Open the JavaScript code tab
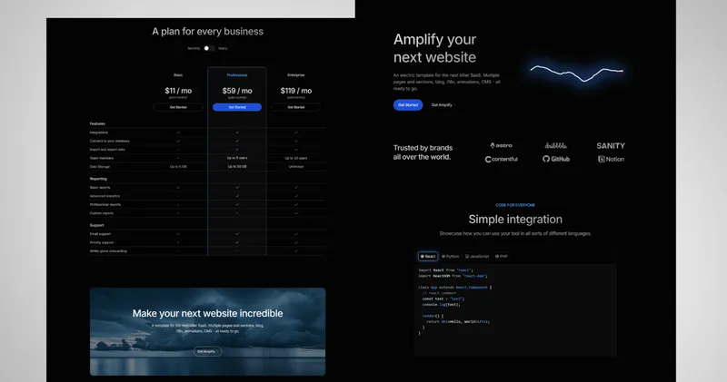The image size is (727, 382). (x=478, y=257)
